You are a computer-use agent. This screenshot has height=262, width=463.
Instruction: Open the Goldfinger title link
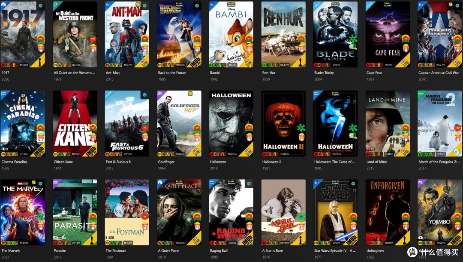(166, 162)
